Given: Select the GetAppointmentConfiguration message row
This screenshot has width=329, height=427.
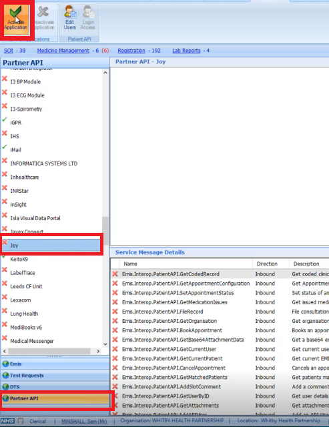Looking at the screenshot, I should [x=220, y=284].
